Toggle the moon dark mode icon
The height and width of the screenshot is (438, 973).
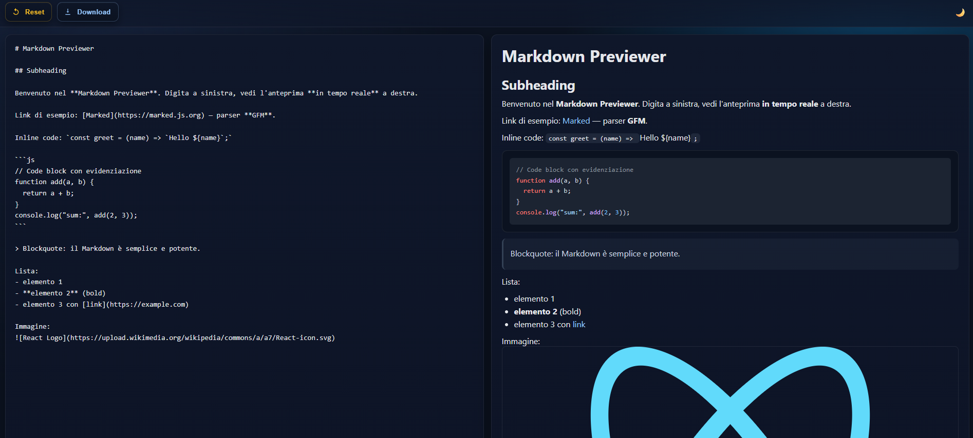click(x=960, y=12)
